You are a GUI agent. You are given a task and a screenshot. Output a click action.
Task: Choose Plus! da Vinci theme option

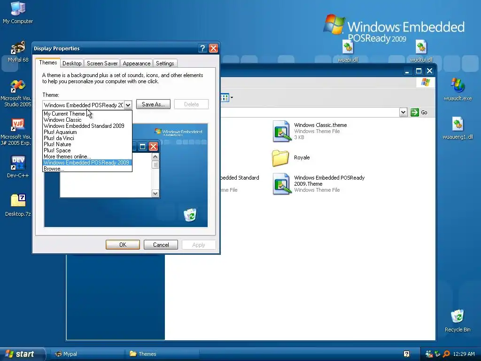click(x=87, y=138)
